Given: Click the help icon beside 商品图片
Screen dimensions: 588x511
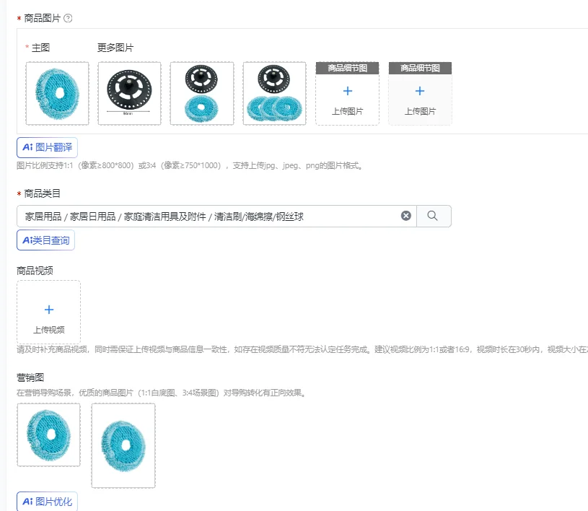Looking at the screenshot, I should pyautogui.click(x=68, y=18).
